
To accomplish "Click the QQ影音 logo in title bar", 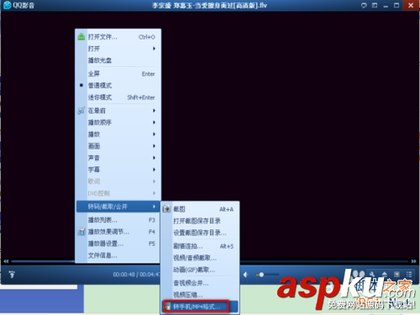I will (8, 5).
